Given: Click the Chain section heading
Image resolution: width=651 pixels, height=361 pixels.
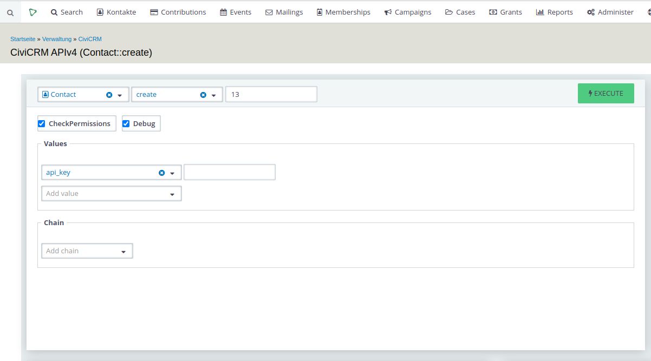Looking at the screenshot, I should tap(54, 223).
